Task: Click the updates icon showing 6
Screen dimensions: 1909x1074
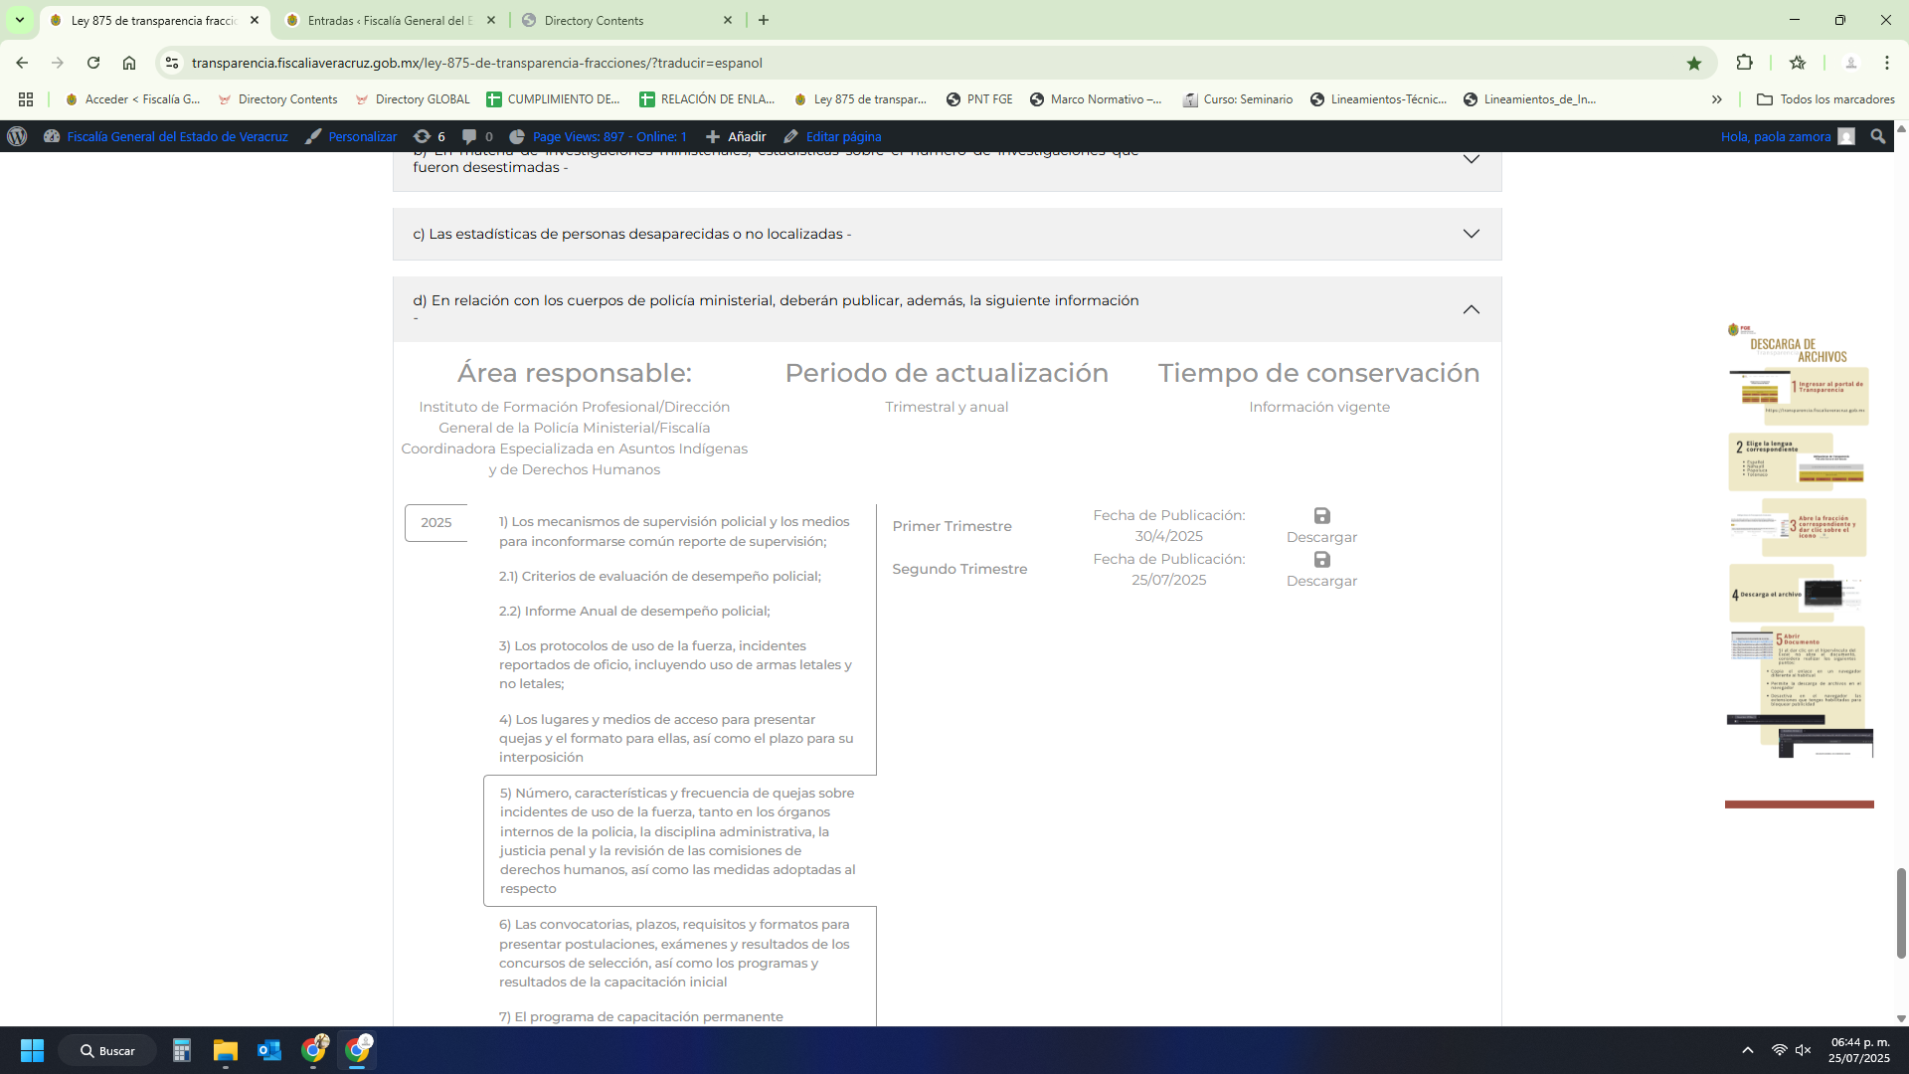Action: click(x=429, y=136)
